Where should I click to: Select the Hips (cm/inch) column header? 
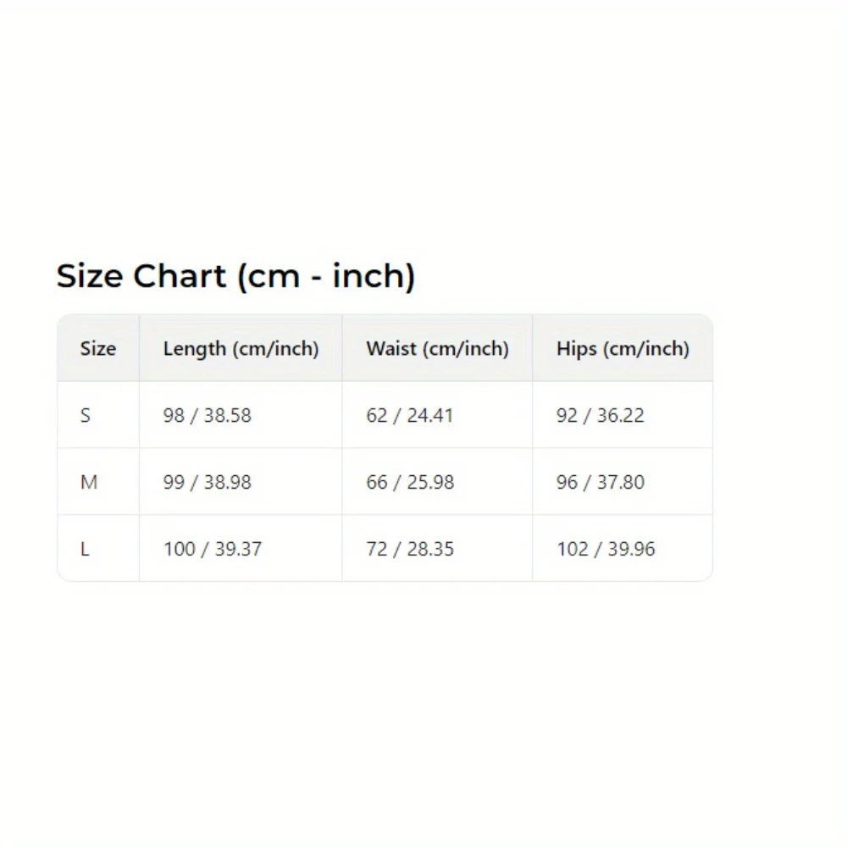coord(623,348)
